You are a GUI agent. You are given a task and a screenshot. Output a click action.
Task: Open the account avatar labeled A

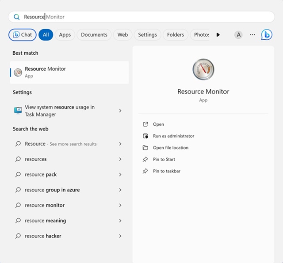coord(238,35)
